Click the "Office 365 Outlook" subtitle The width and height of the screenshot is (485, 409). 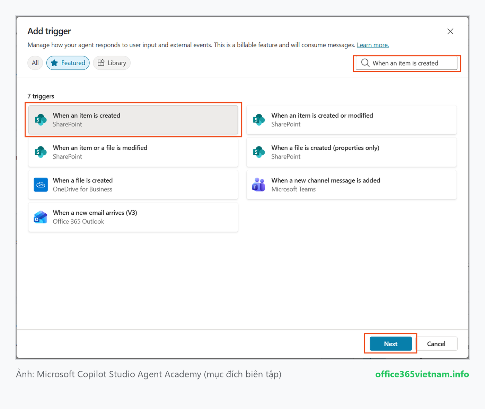point(78,221)
